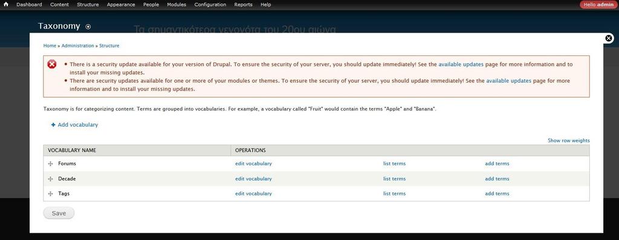Open the Reports menu
The image size is (619, 240).
(243, 5)
